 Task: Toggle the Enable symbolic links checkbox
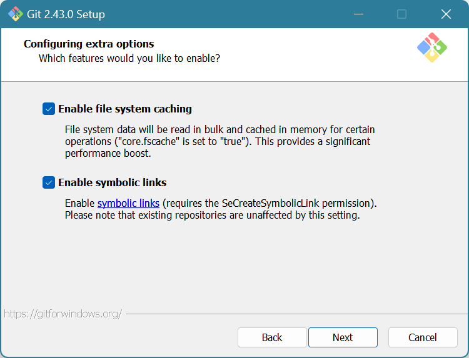point(49,182)
